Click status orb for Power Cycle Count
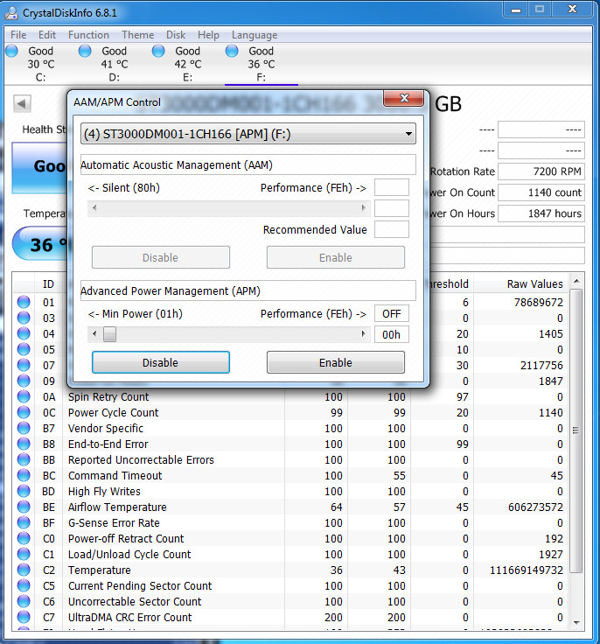This screenshot has height=644, width=600. [24, 412]
